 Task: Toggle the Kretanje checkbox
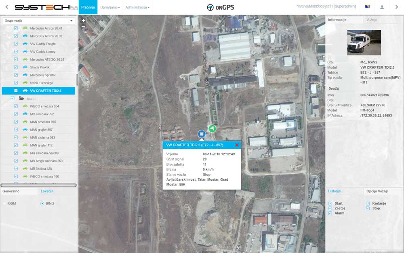tap(368, 204)
